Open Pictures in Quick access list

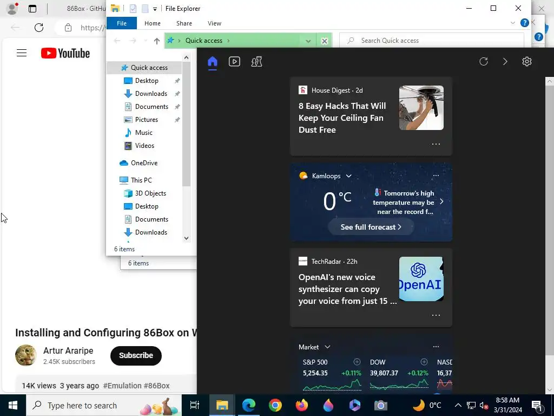[146, 120]
